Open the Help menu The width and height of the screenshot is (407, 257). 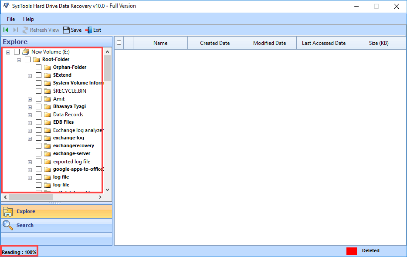pyautogui.click(x=28, y=19)
